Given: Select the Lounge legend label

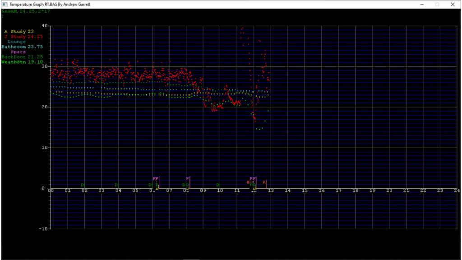Looking at the screenshot, I should (x=17, y=42).
